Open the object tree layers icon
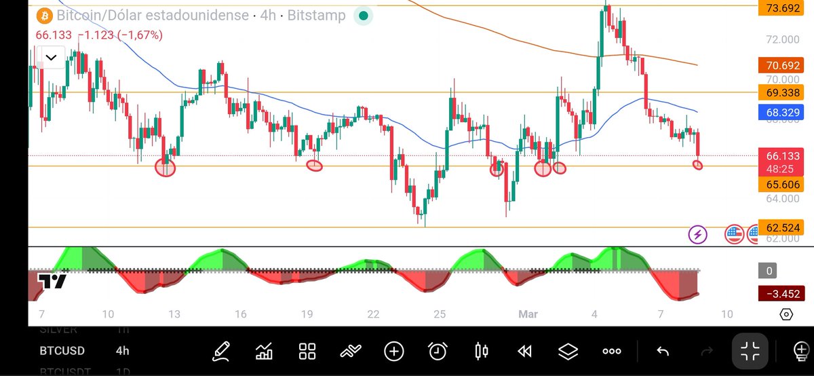814x376 pixels. [x=568, y=351]
